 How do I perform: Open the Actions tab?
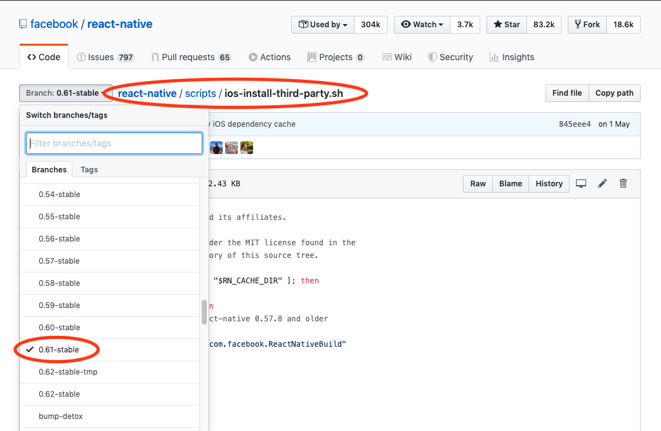pyautogui.click(x=270, y=57)
